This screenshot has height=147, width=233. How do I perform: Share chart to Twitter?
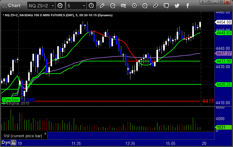point(177,6)
